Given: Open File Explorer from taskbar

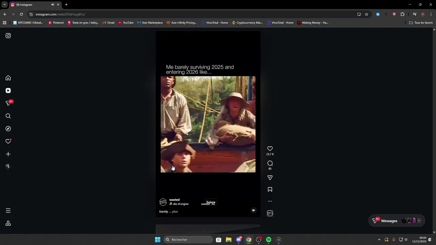Looking at the screenshot, I should pyautogui.click(x=229, y=240).
